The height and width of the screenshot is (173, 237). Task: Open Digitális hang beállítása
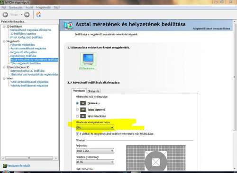point(23,56)
